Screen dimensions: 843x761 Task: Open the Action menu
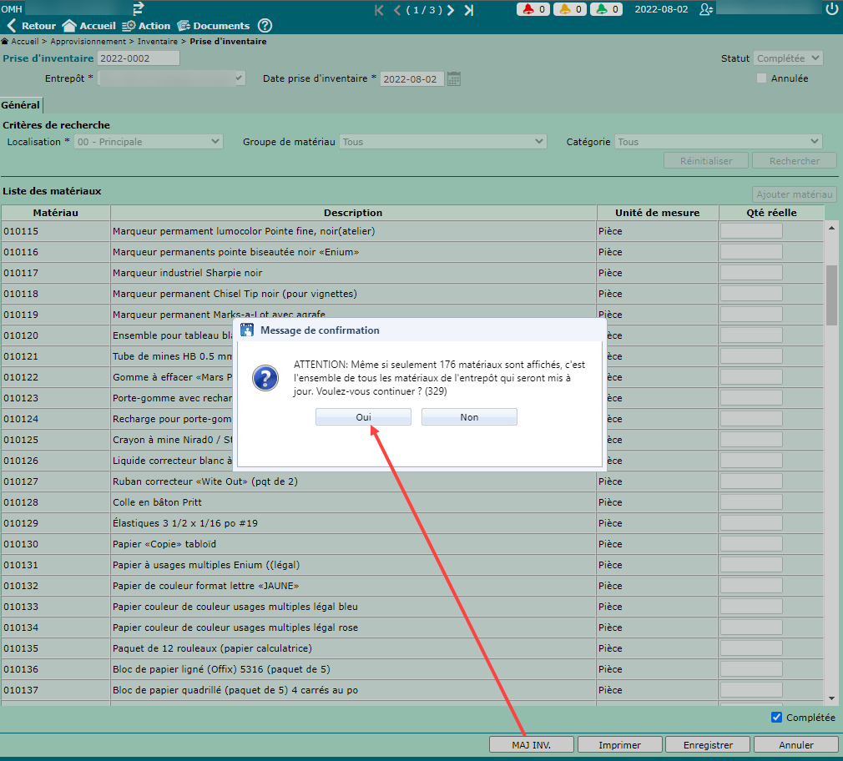coord(146,26)
